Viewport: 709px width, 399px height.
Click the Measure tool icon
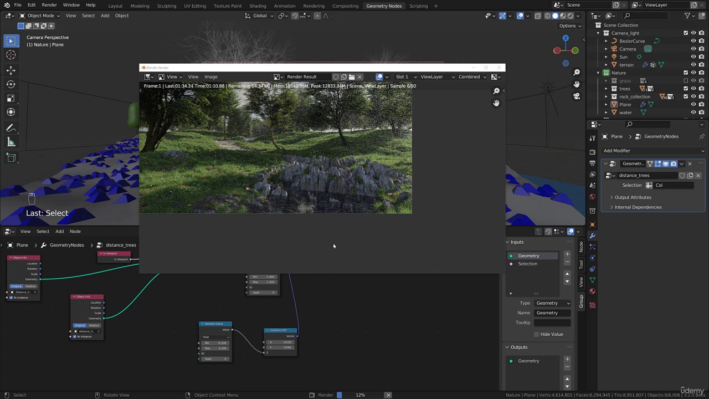point(11,142)
